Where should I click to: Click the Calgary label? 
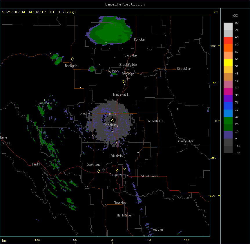[x=116, y=175]
